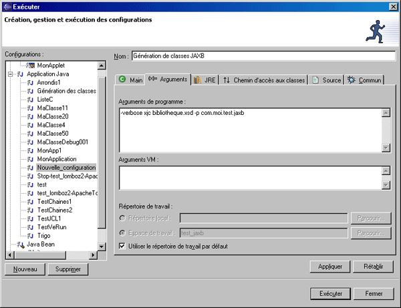
Task: Select Nouvelle_configuration in the list
Action: [x=65, y=168]
